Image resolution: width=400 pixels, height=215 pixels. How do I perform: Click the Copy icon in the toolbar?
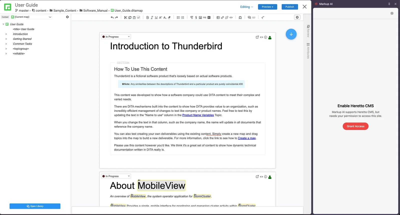click(130, 17)
